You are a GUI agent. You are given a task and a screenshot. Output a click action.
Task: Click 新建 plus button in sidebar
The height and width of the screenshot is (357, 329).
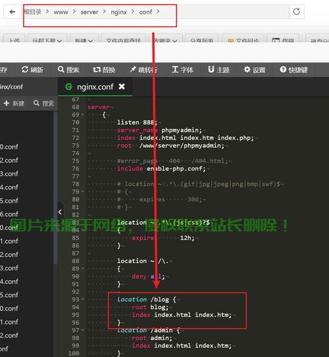pyautogui.click(x=14, y=103)
